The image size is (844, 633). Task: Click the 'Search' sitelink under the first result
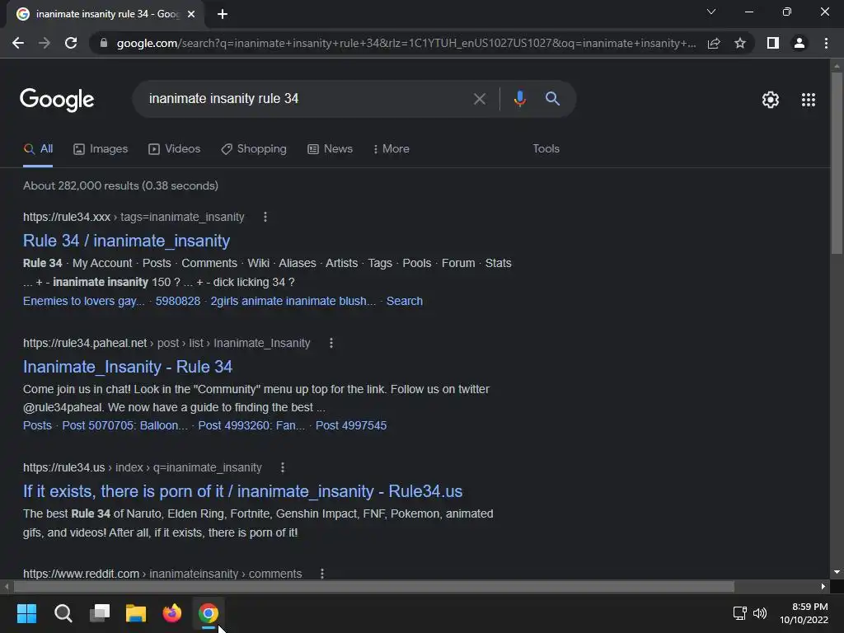[x=404, y=301]
